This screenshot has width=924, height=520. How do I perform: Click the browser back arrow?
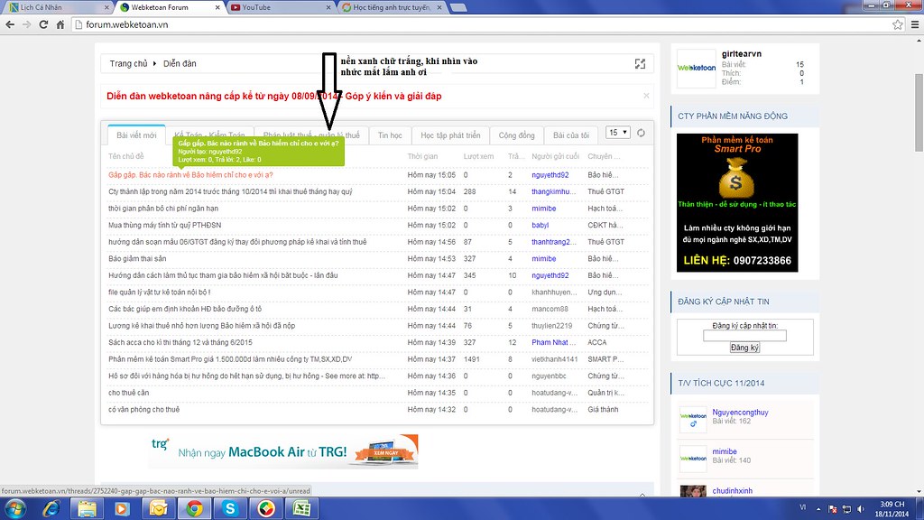(x=13, y=24)
